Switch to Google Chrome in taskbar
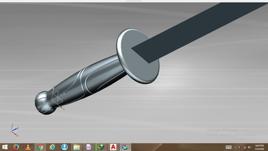Screen dimensions: 268x151 (x=40, y=147)
